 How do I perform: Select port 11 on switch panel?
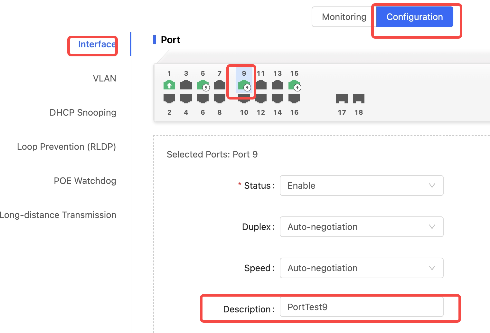tap(261, 85)
